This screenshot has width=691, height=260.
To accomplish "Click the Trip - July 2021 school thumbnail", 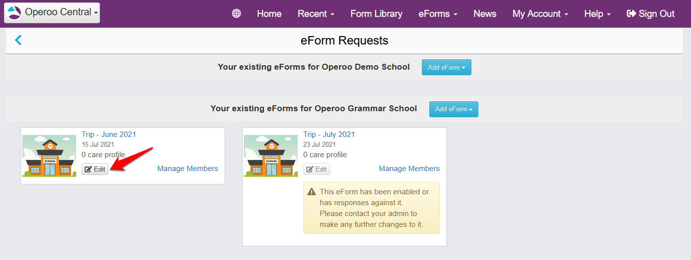I will [271, 156].
